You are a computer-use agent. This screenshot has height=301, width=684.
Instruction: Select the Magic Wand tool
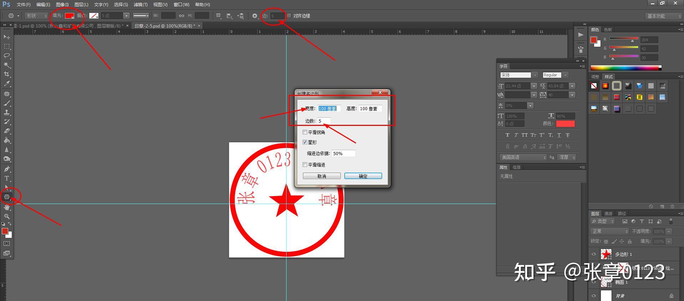coord(7,65)
